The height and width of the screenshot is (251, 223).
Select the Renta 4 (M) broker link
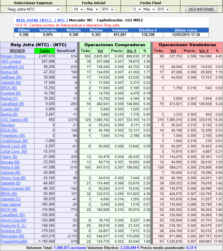(10, 167)
